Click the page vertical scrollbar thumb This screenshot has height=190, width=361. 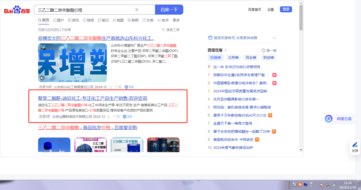pyautogui.click(x=301, y=18)
